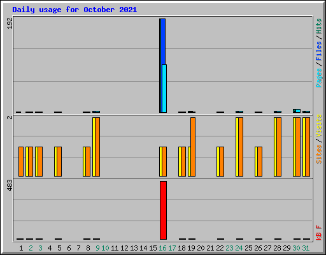Click green day label 17 on the x-axis
The width and height of the screenshot is (326, 255).
click(172, 248)
